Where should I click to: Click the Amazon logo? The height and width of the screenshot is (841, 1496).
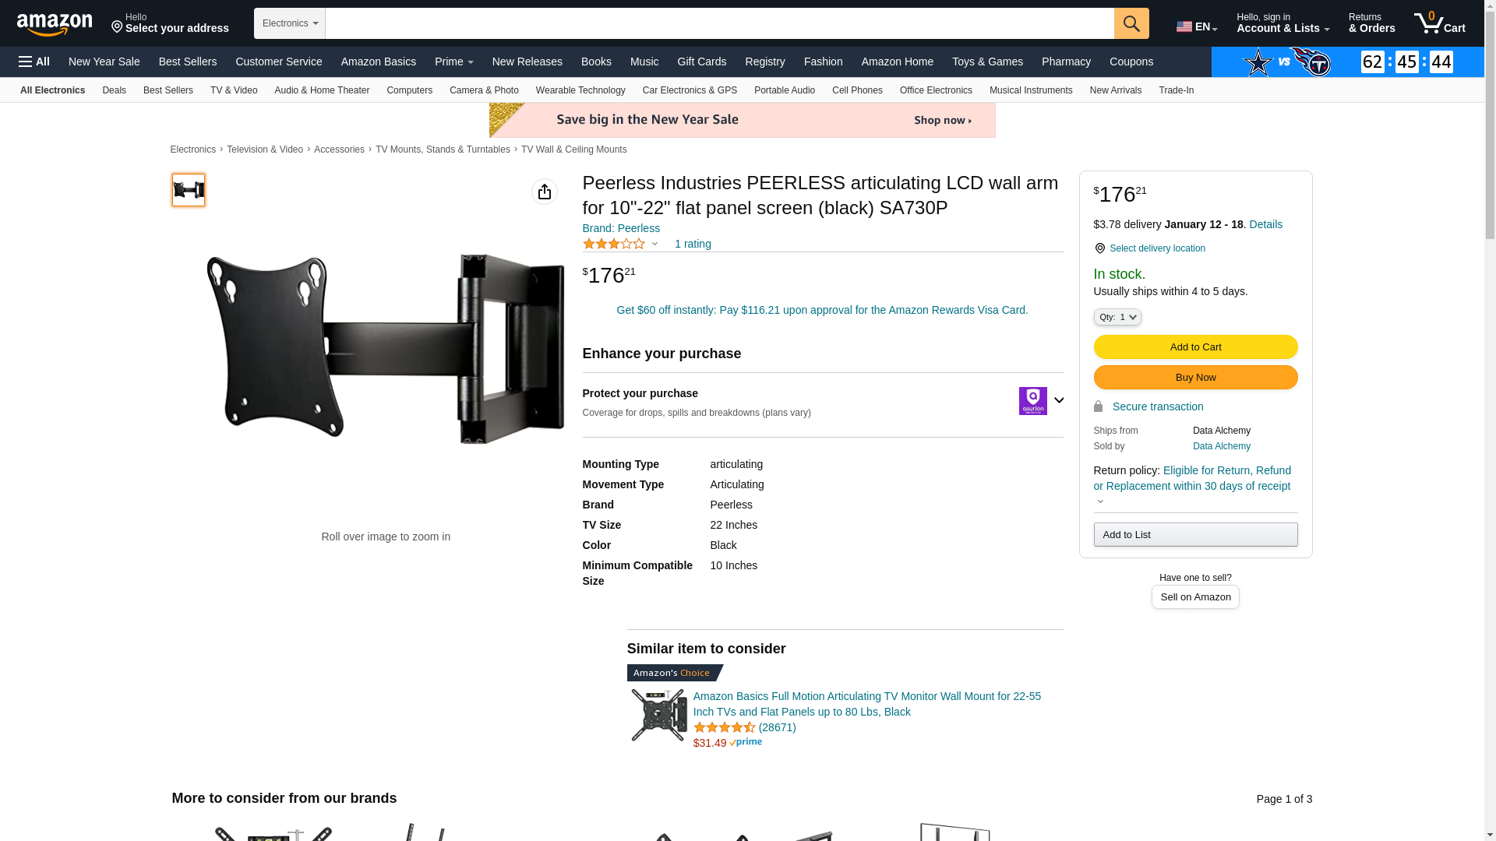pyautogui.click(x=55, y=24)
